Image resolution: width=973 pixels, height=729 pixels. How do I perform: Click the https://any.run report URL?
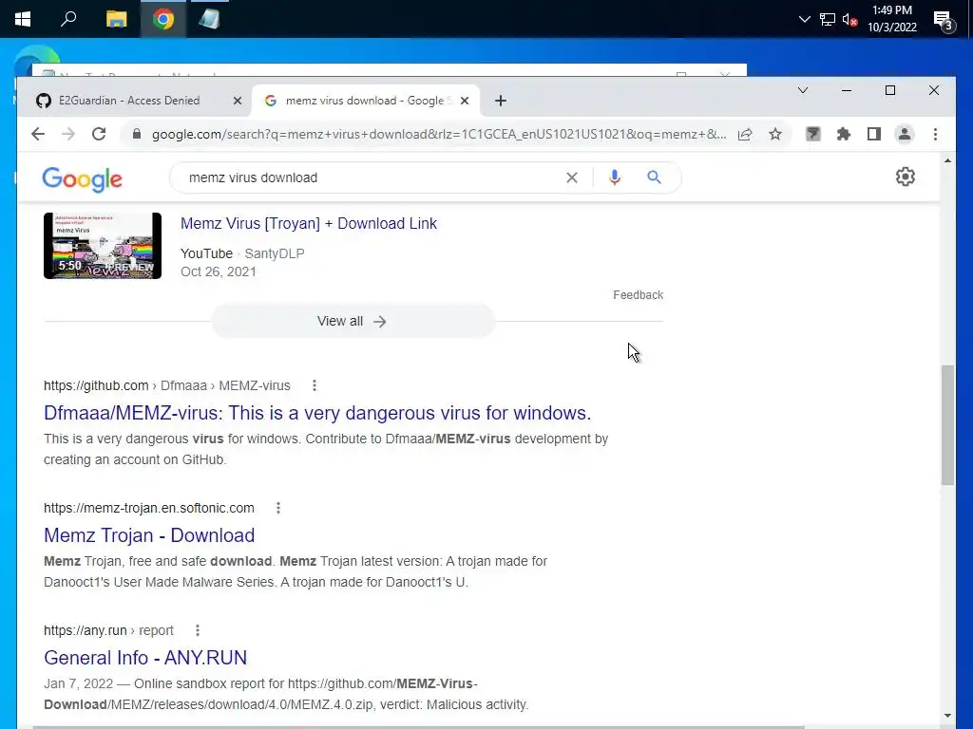coord(108,630)
